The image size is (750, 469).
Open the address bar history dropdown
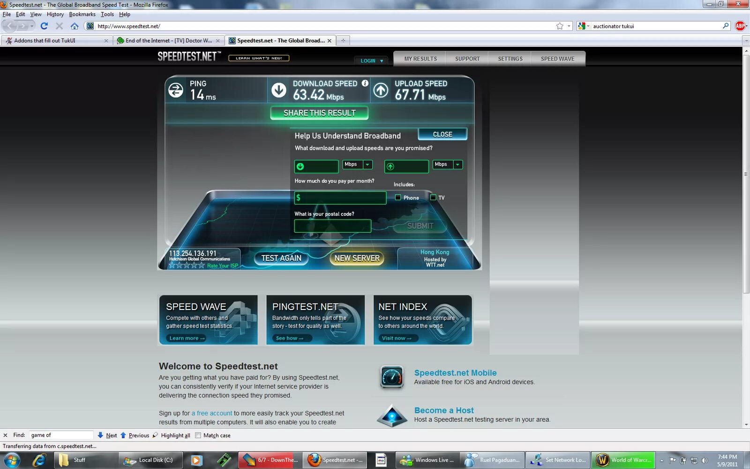tap(569, 26)
